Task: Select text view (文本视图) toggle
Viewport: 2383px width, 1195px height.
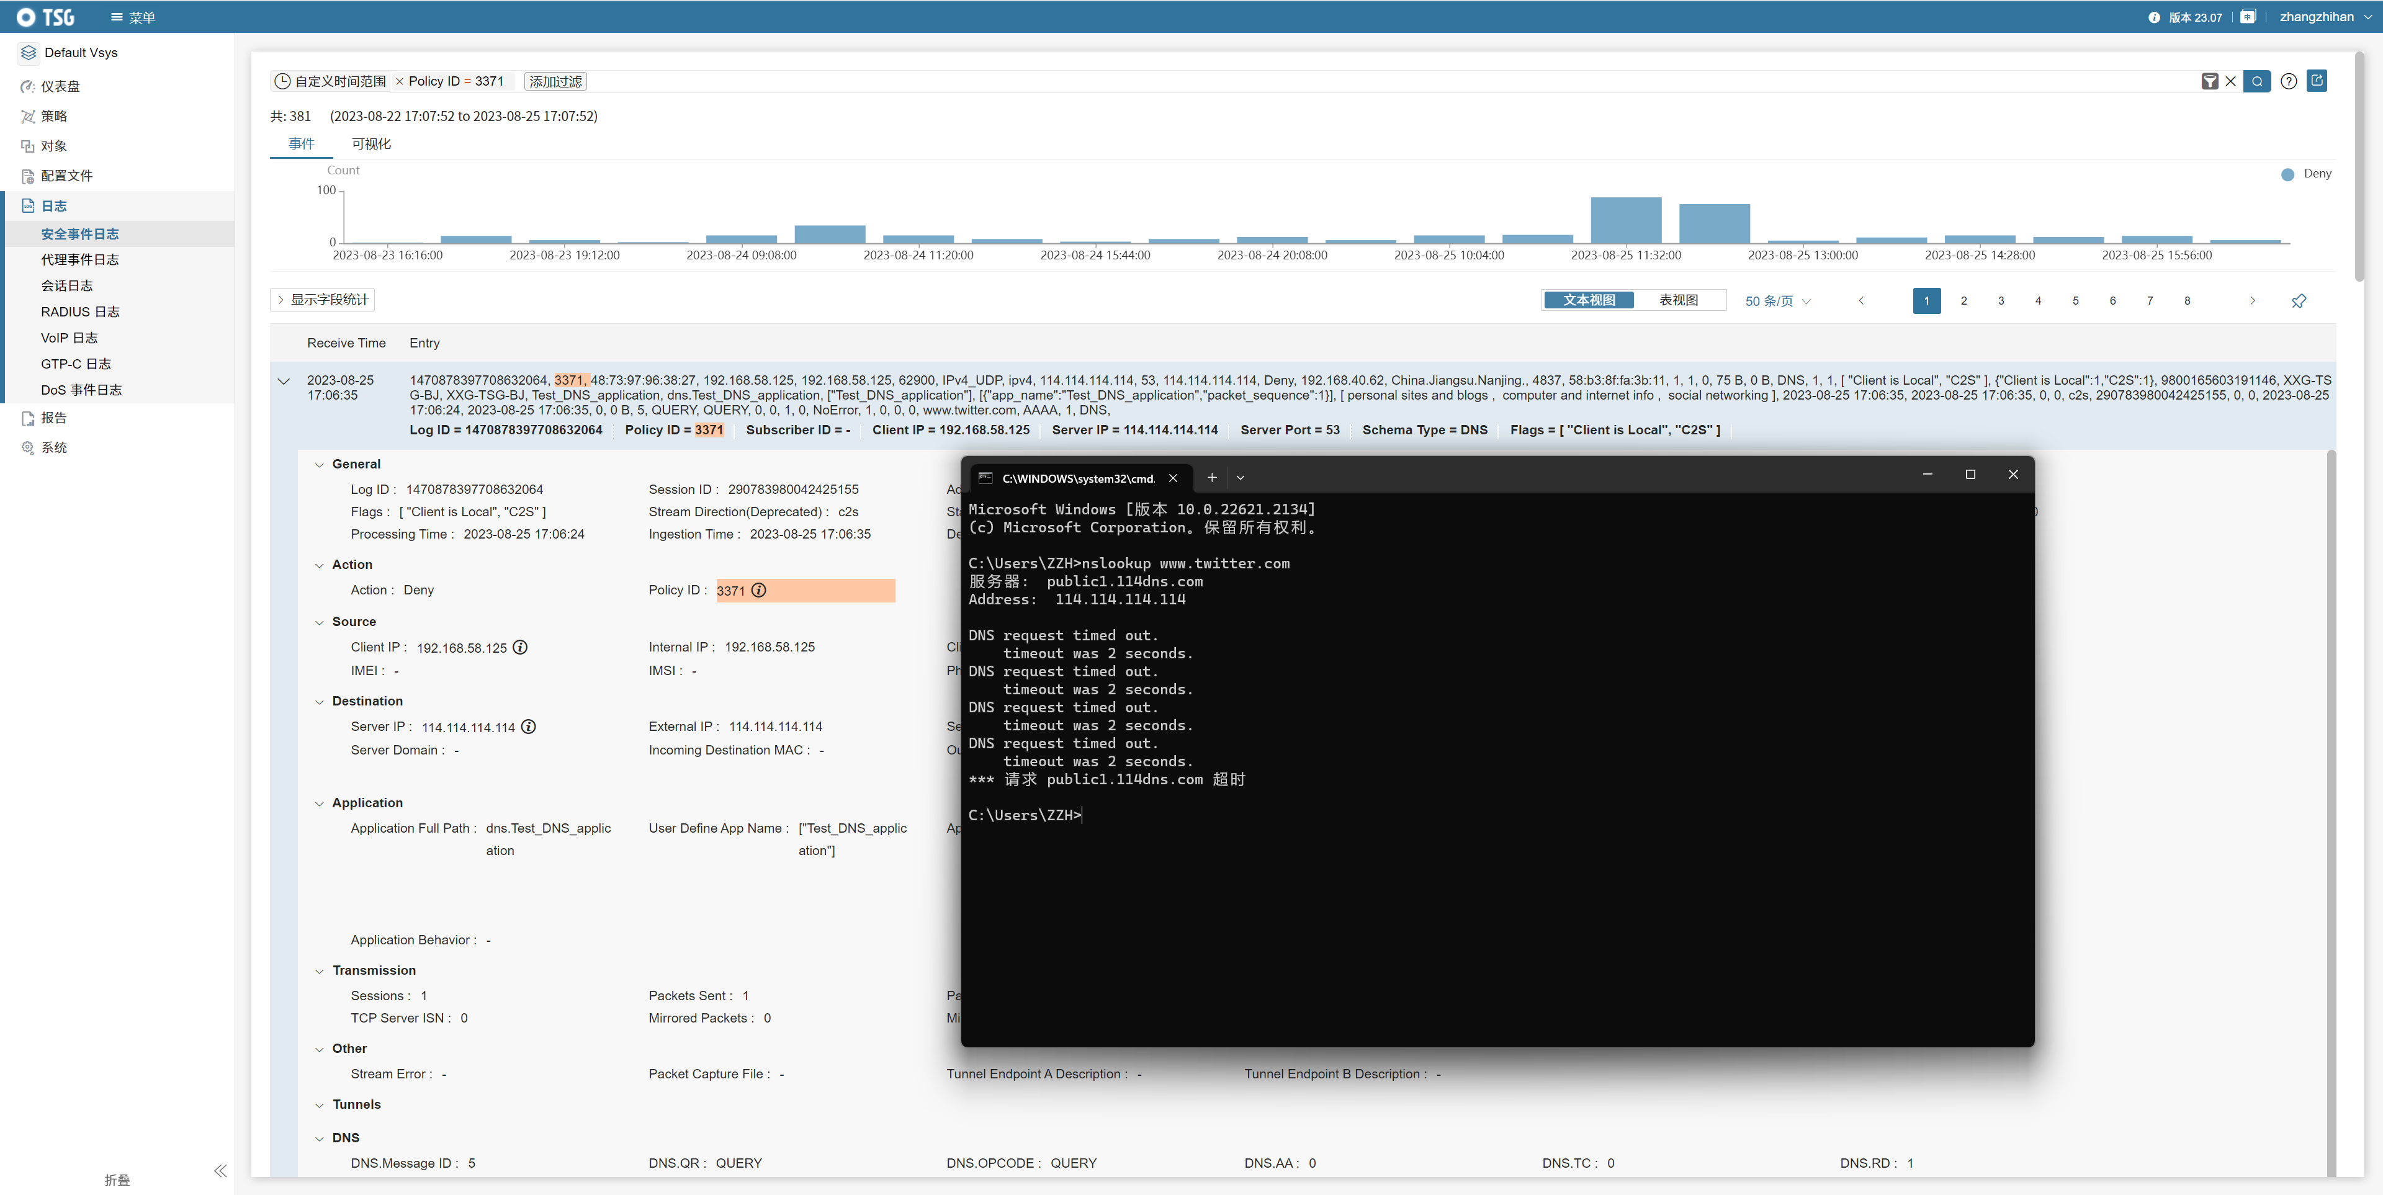Action: [x=1589, y=300]
